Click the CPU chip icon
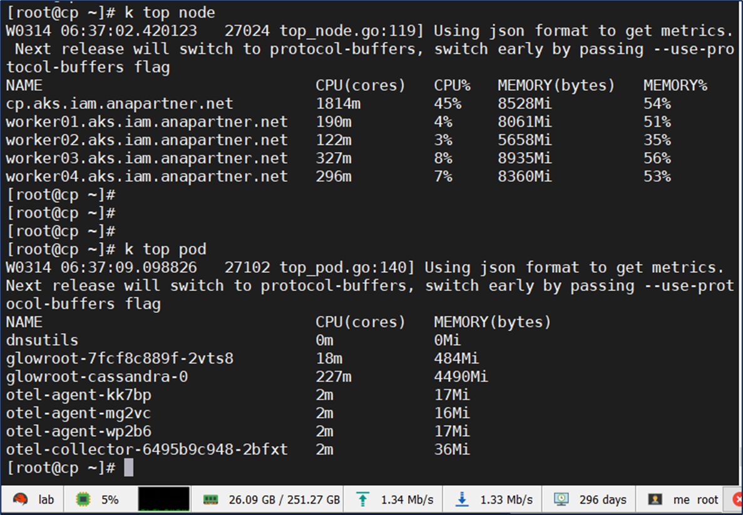 tap(82, 499)
